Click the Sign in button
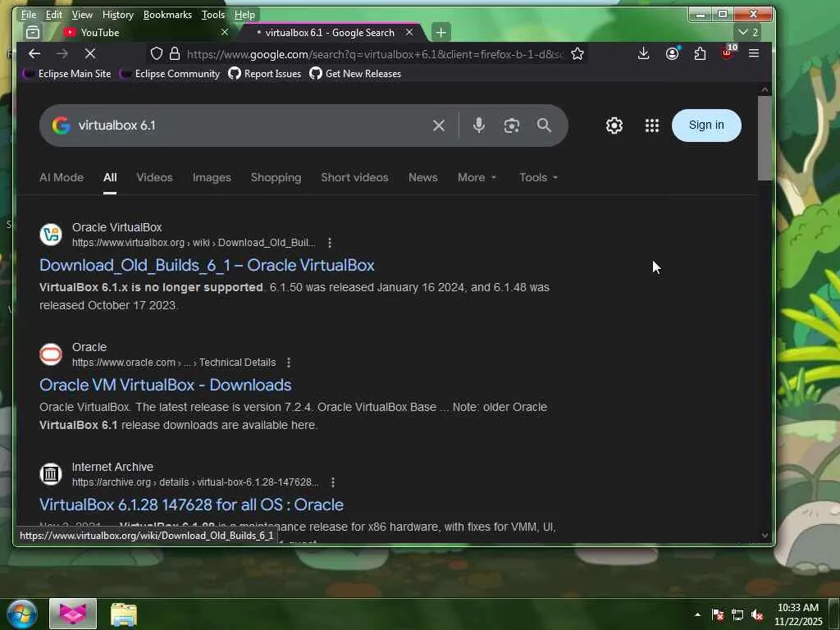840x630 pixels. [x=706, y=126]
